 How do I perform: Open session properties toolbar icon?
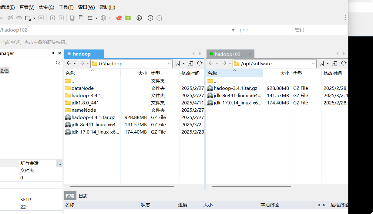tap(28, 18)
